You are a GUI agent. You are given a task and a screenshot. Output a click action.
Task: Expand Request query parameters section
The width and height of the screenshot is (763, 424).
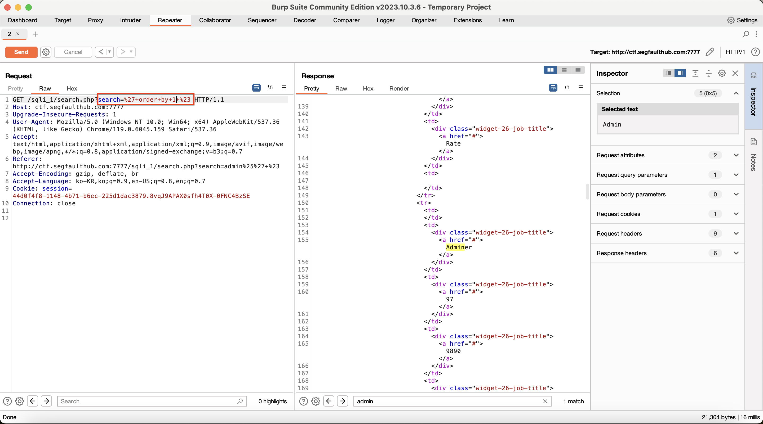tap(736, 175)
